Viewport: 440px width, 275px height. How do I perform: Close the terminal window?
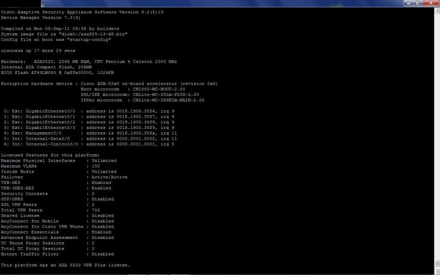point(431,3)
